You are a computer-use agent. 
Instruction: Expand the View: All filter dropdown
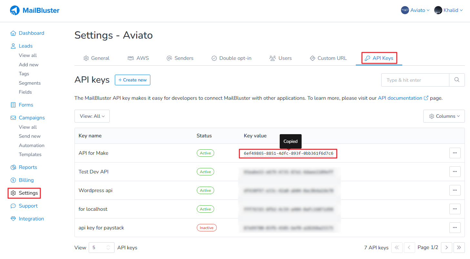click(x=92, y=116)
